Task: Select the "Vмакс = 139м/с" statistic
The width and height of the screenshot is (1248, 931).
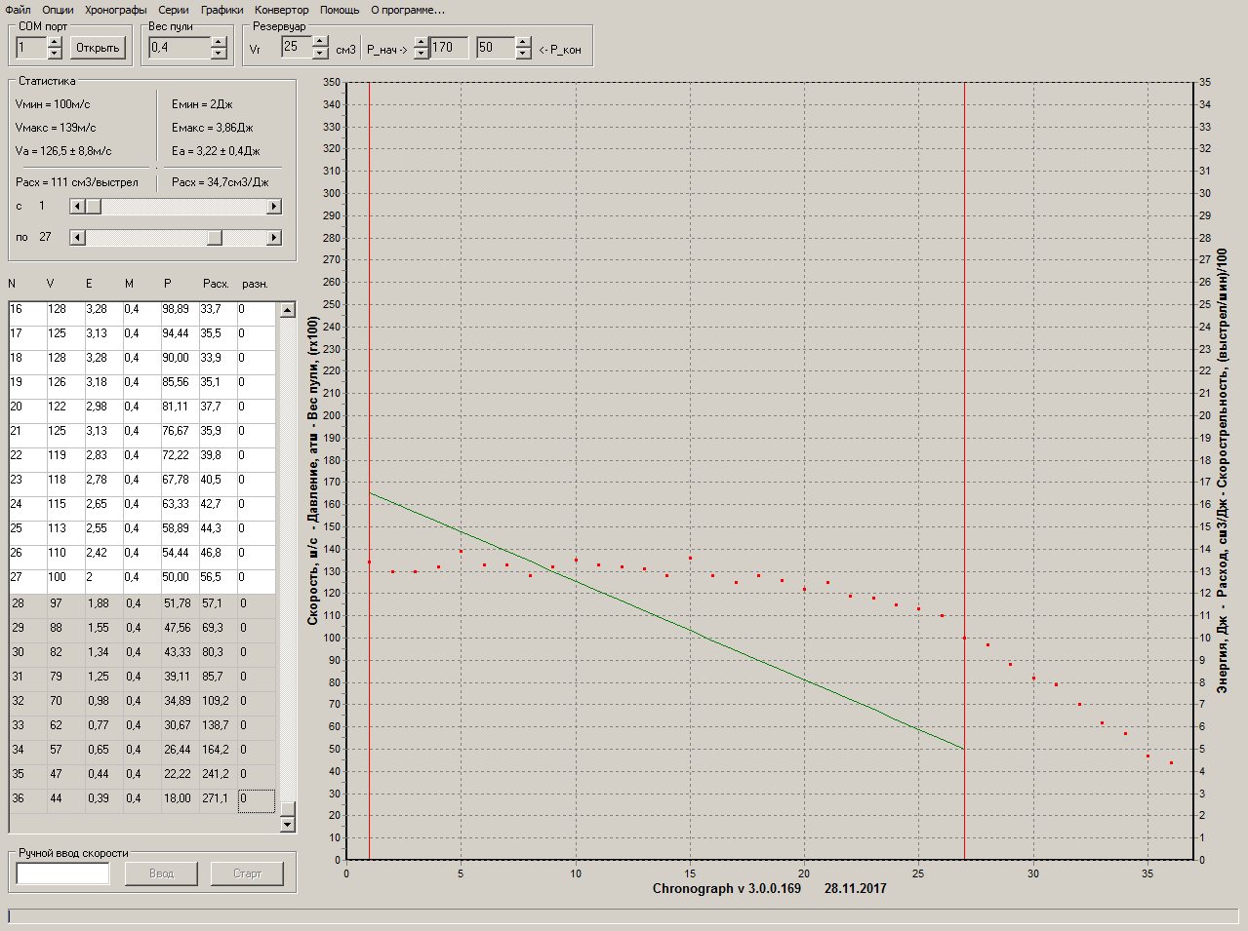Action: [x=56, y=128]
